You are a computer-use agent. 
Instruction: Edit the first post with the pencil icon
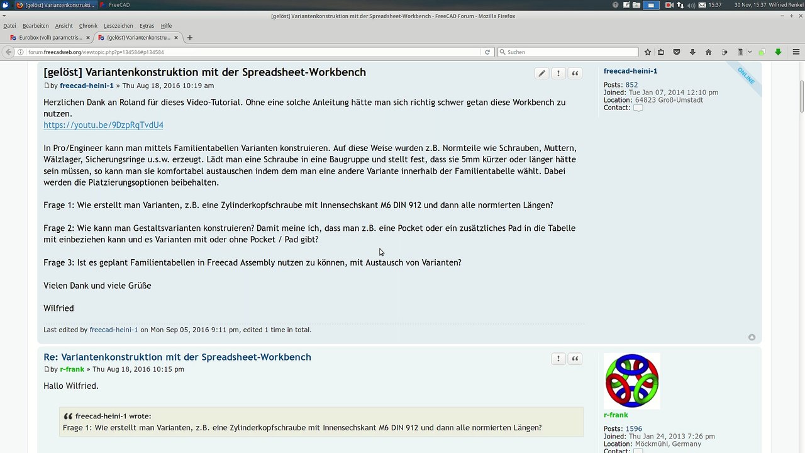541,74
